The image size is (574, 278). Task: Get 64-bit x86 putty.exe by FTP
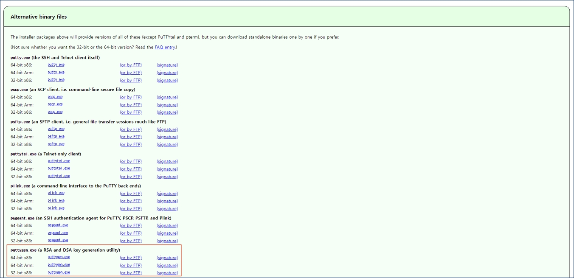(131, 65)
